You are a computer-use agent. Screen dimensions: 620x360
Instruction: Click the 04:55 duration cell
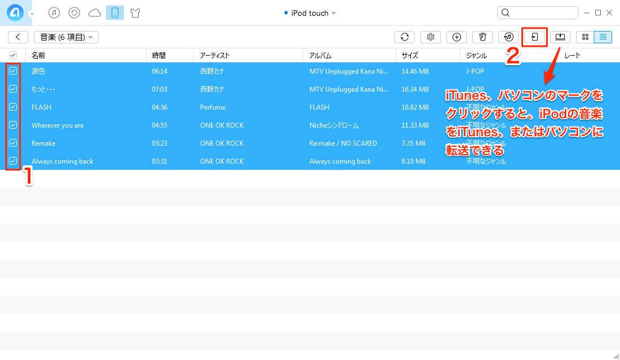pos(160,125)
